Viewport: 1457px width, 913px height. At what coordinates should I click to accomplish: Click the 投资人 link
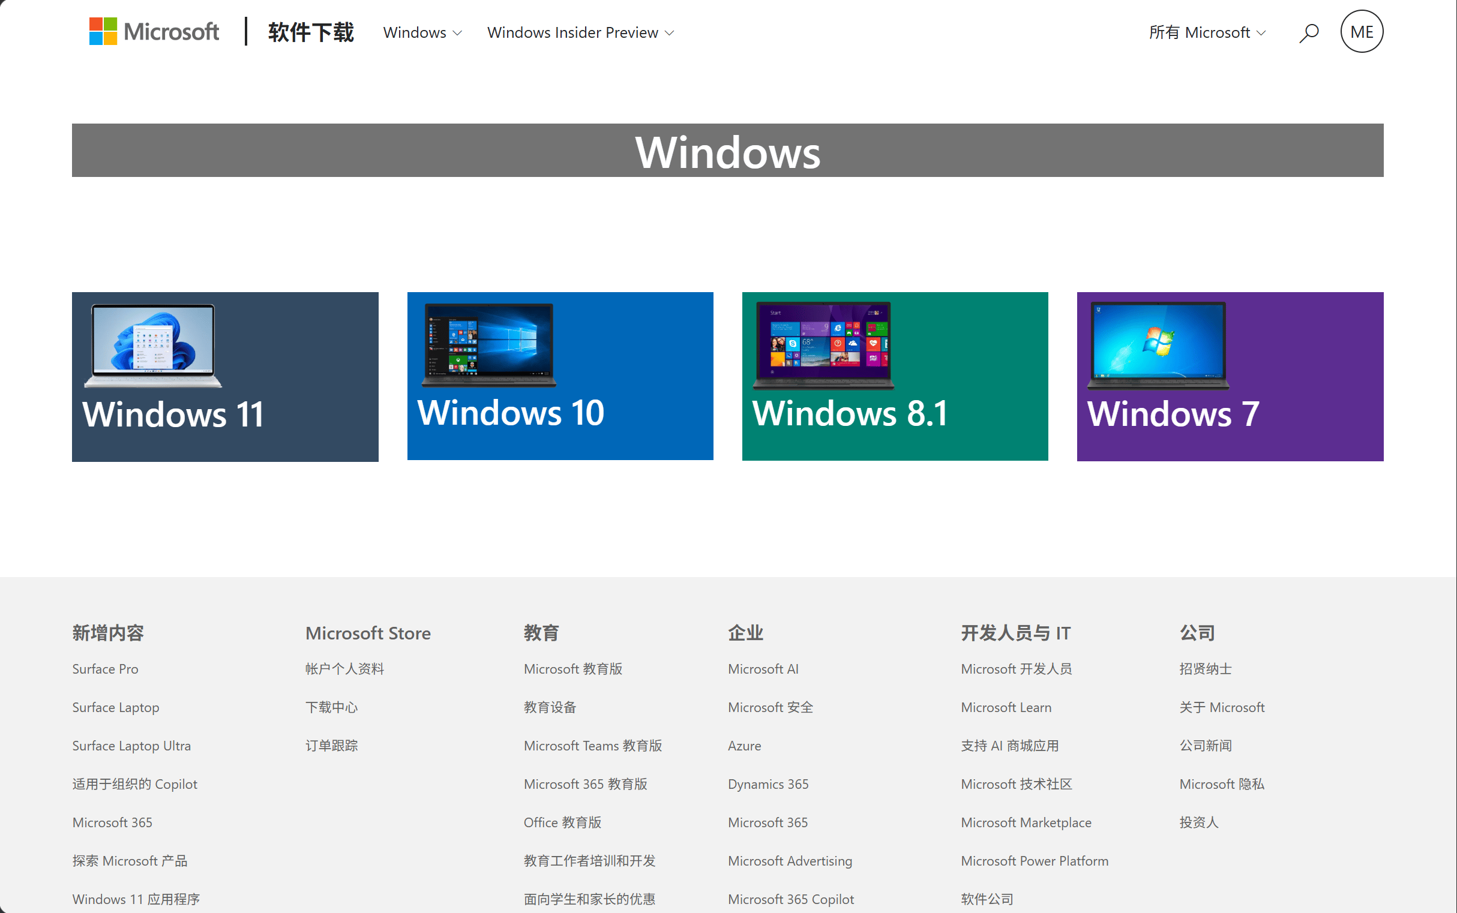(1198, 822)
